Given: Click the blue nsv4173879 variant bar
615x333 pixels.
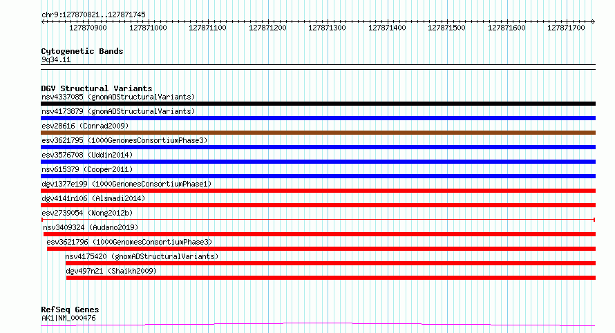Looking at the screenshot, I should [318, 118].
